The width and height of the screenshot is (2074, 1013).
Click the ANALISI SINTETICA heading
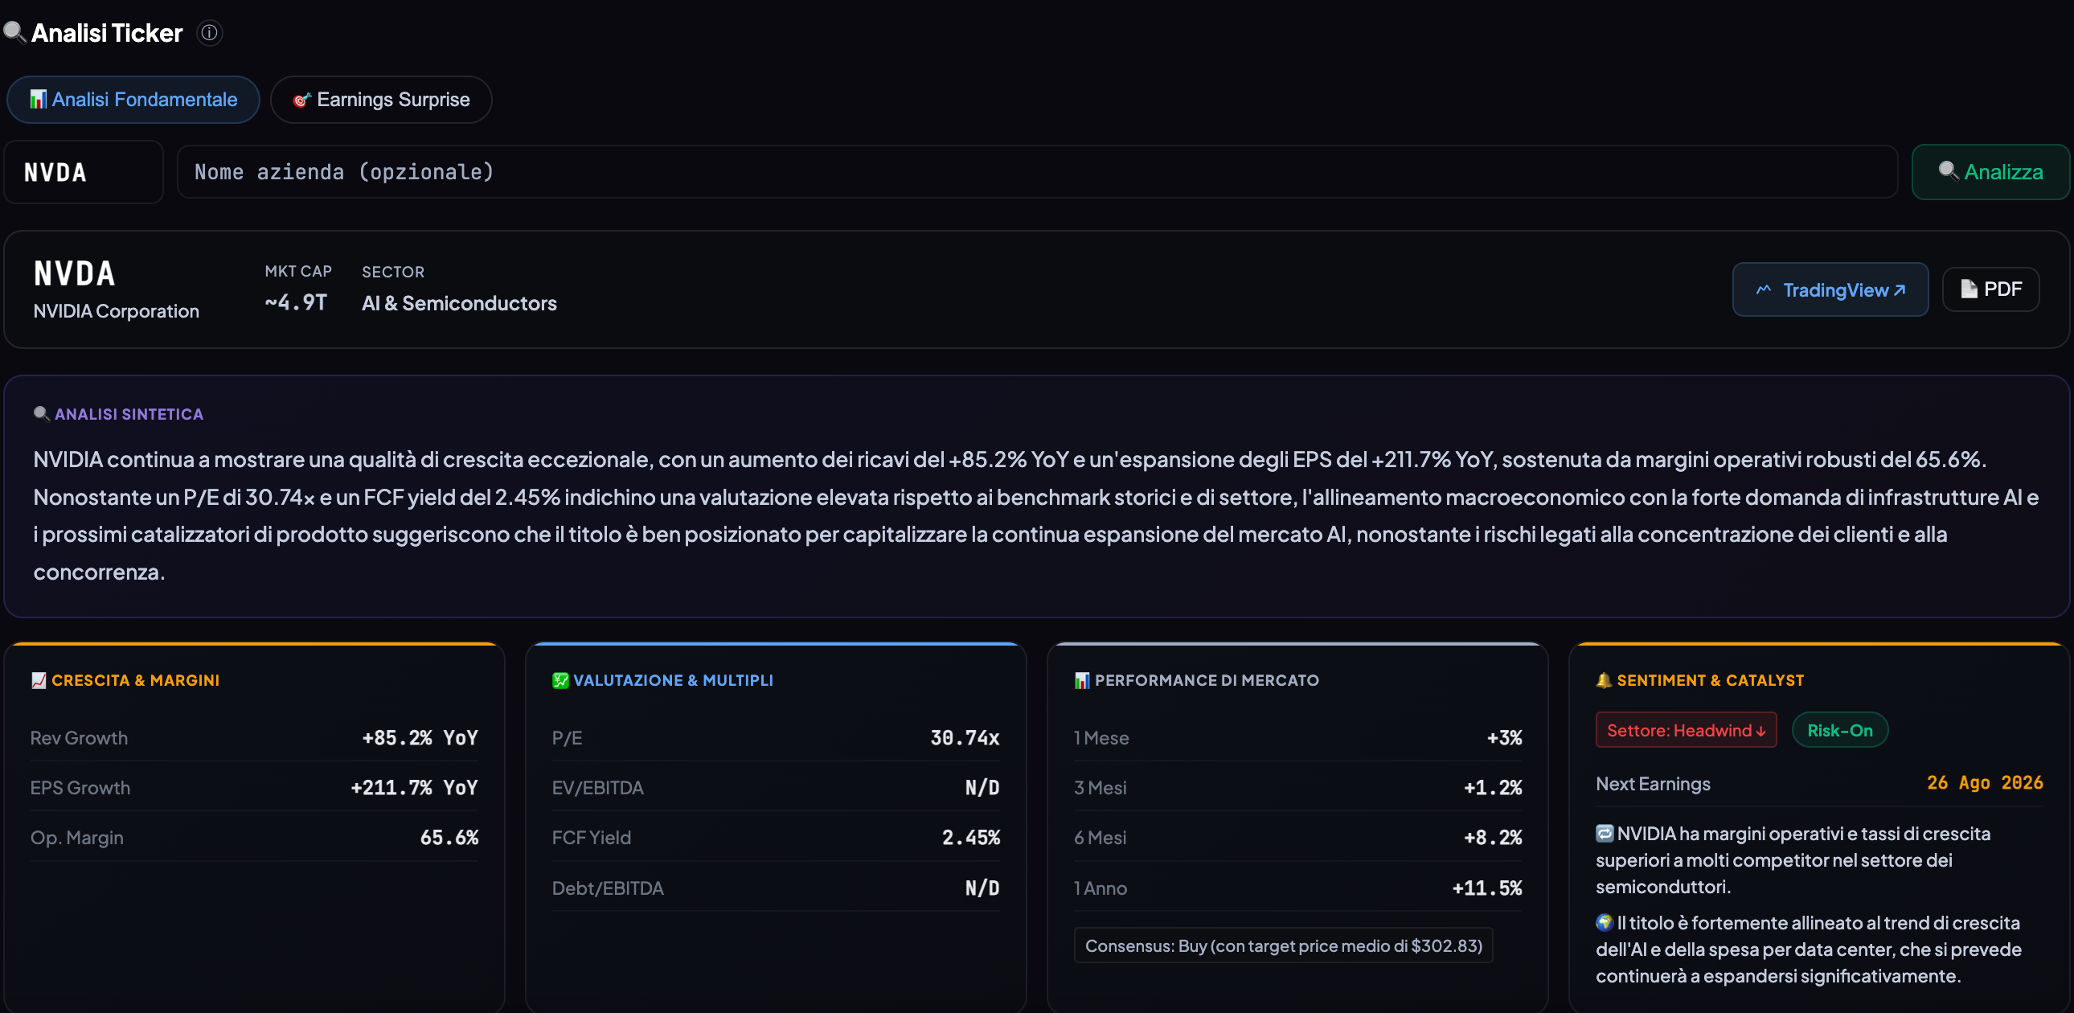click(129, 414)
